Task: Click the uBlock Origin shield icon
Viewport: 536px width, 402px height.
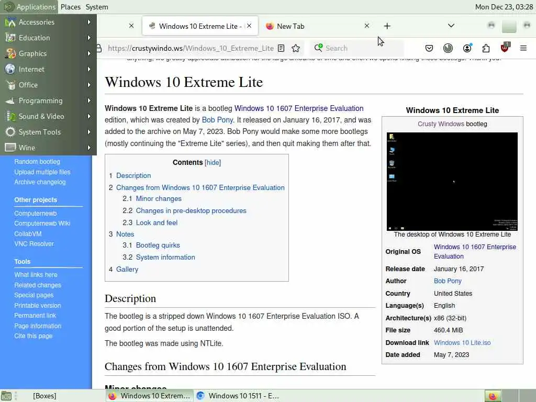Action: point(505,48)
